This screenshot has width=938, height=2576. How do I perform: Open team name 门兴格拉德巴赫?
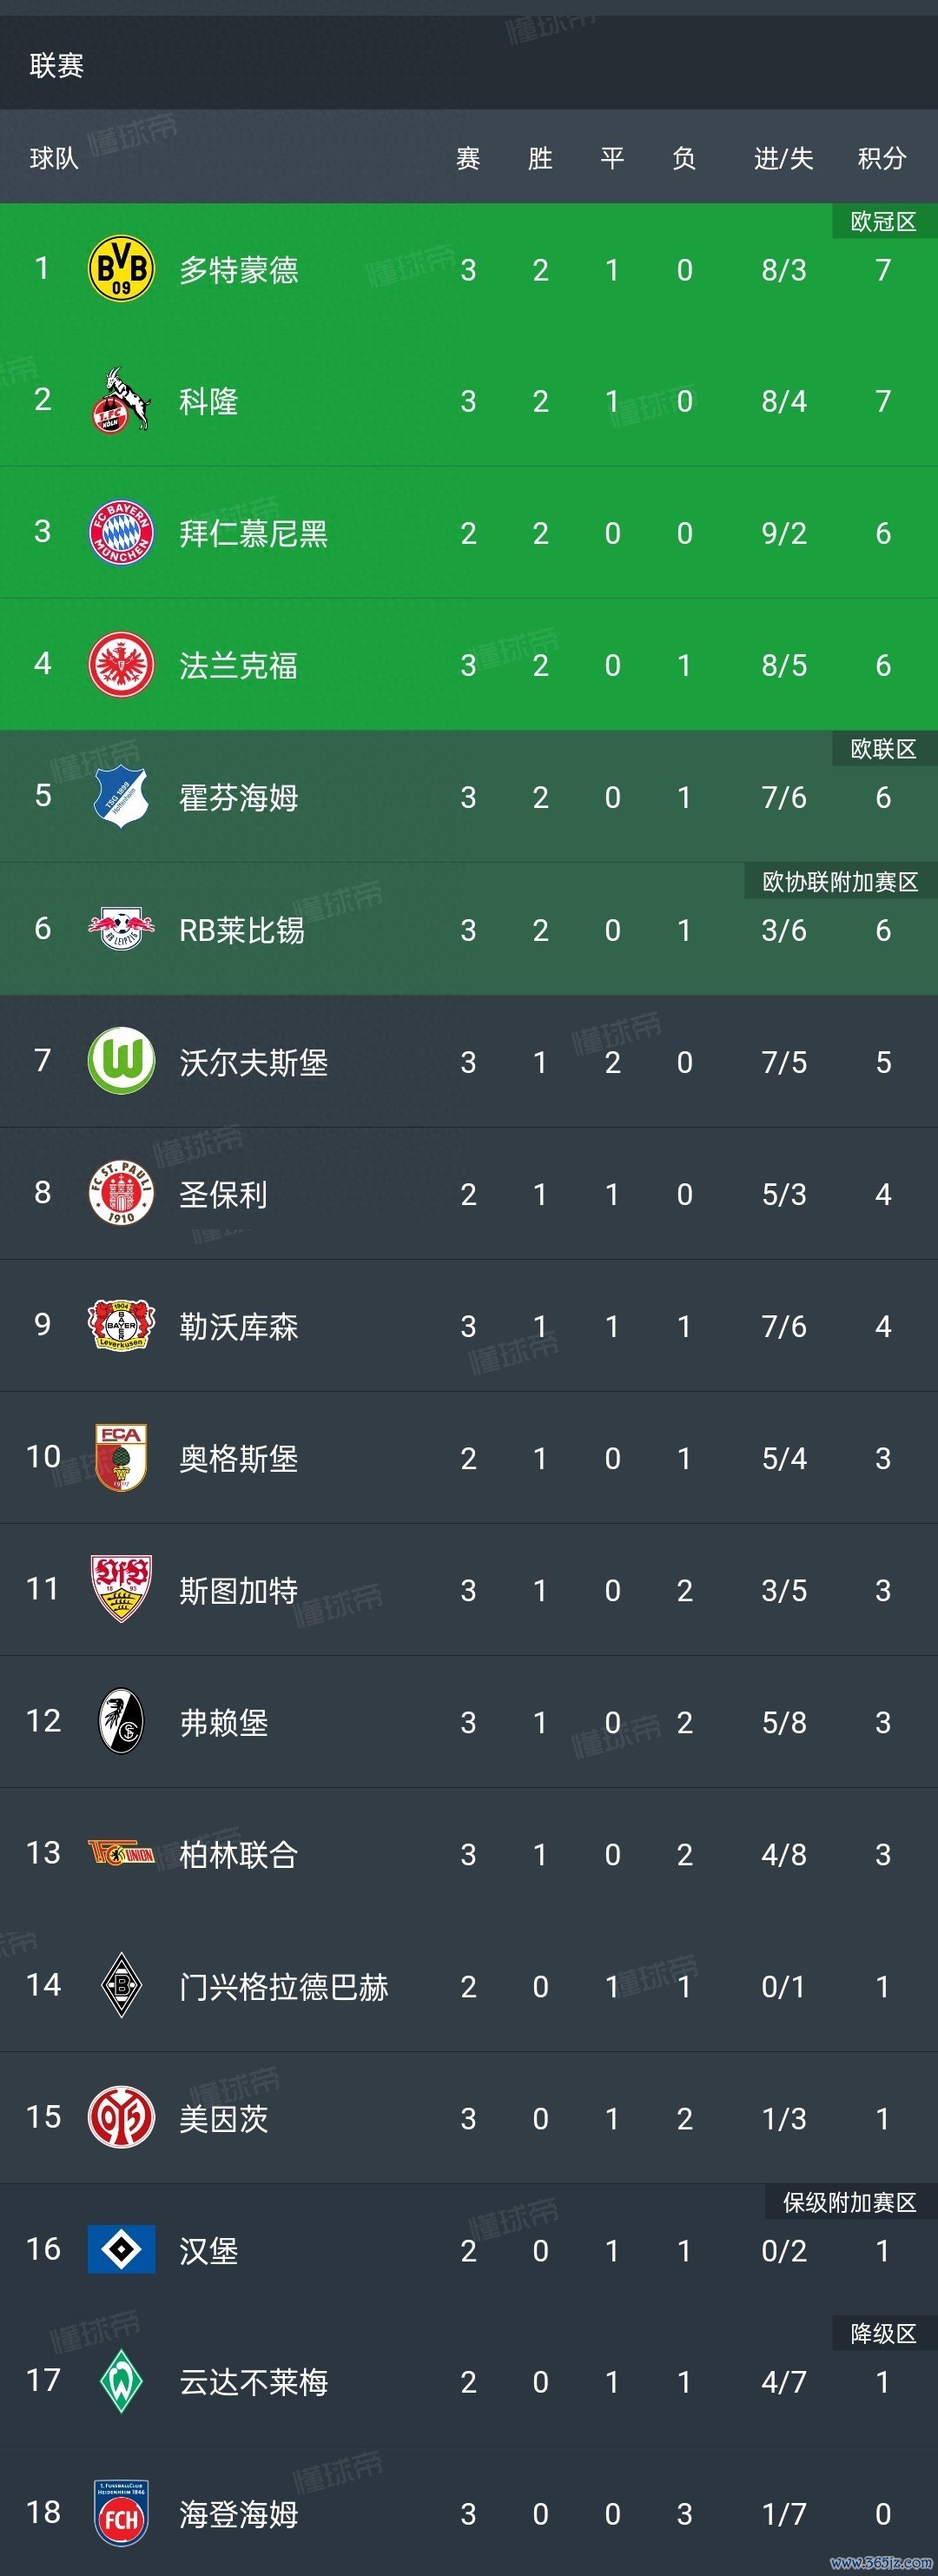pos(283,1986)
